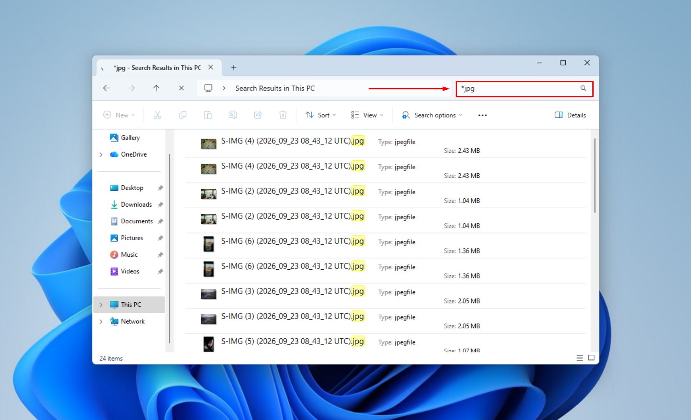The image size is (691, 420).
Task: Expand the Network chevron in the sidebar
Action: (x=101, y=321)
